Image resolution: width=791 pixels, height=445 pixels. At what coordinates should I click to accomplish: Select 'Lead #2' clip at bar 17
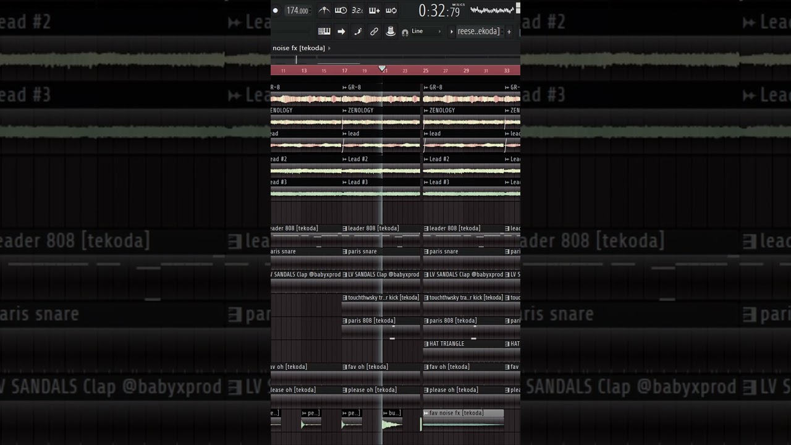381,166
